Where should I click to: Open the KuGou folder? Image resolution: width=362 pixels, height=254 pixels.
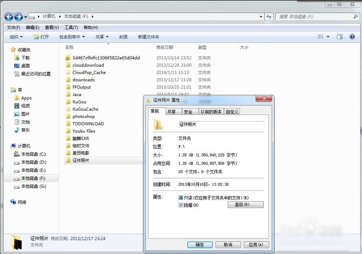pyautogui.click(x=79, y=102)
